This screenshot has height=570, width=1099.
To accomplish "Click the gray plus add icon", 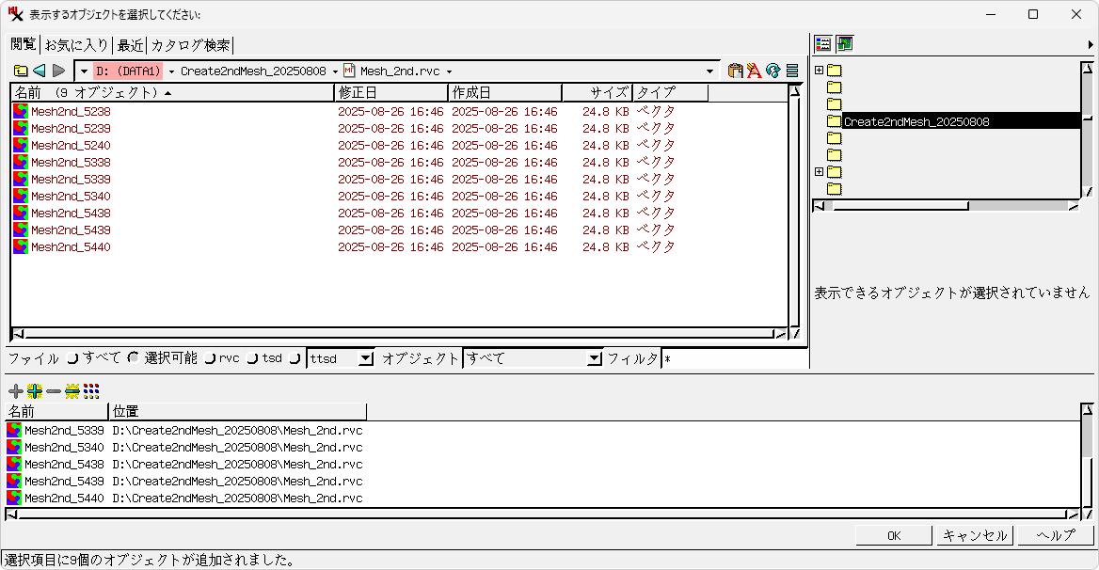I will click(x=15, y=391).
